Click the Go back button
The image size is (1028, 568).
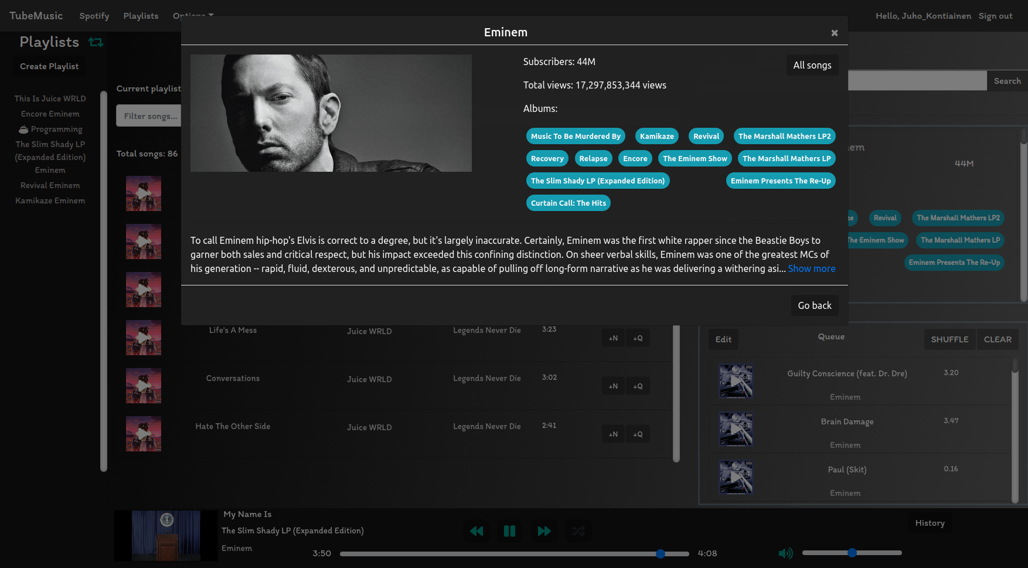(x=815, y=305)
